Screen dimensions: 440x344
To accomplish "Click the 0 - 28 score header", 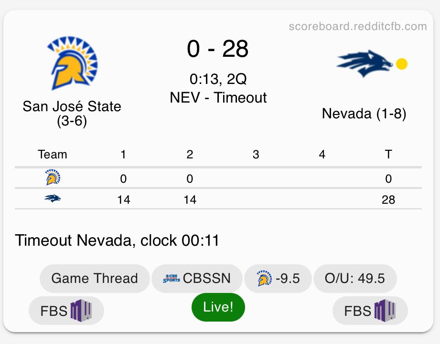I will pyautogui.click(x=218, y=49).
